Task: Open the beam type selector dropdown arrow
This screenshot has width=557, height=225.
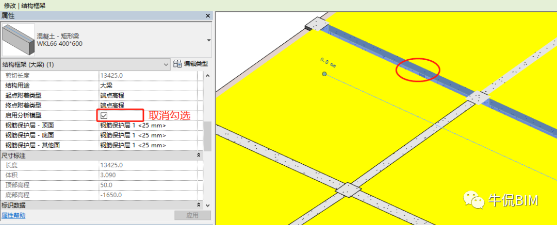Action: (x=208, y=40)
